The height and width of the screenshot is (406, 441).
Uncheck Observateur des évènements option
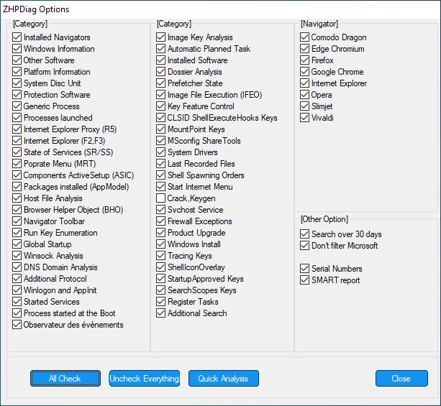[x=17, y=325]
